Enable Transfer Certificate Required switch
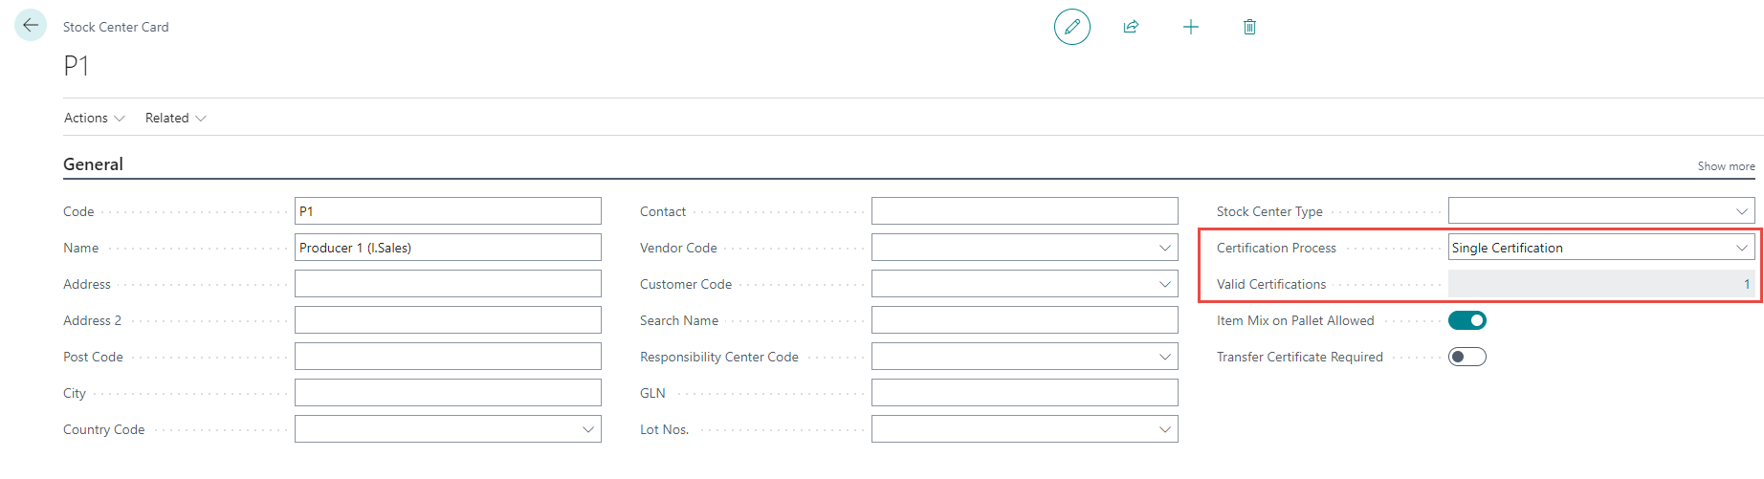The height and width of the screenshot is (479, 1764). point(1466,357)
